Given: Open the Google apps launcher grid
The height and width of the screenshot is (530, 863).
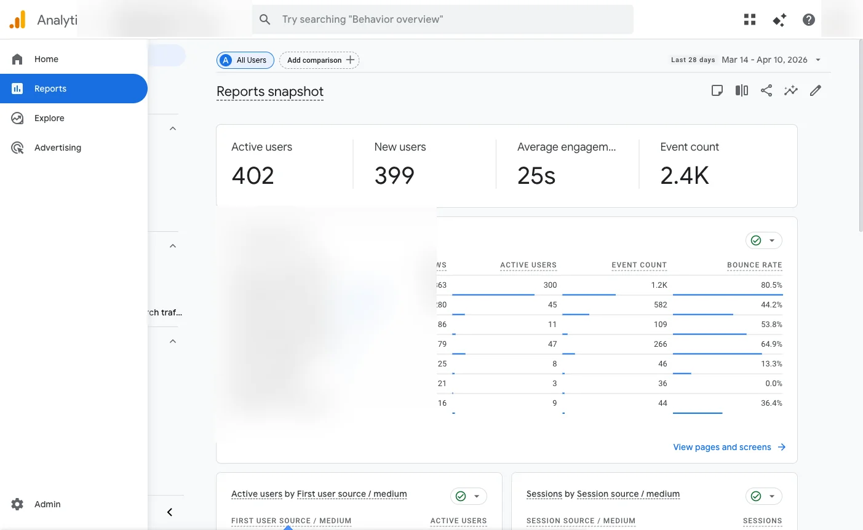Looking at the screenshot, I should (749, 19).
